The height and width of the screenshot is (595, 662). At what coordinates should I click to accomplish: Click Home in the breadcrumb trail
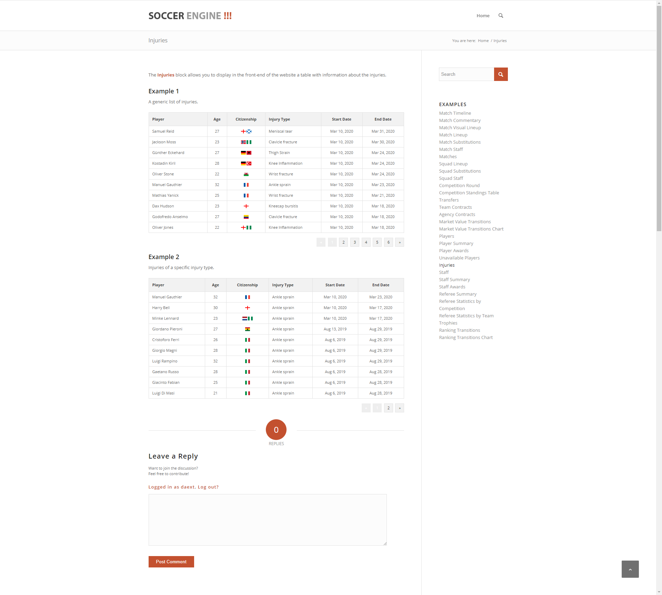pos(483,41)
